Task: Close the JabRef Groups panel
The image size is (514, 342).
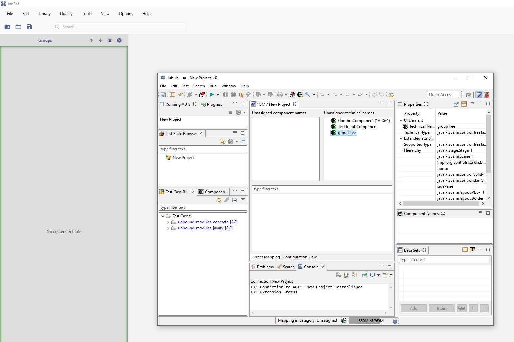Action: pyautogui.click(x=119, y=40)
